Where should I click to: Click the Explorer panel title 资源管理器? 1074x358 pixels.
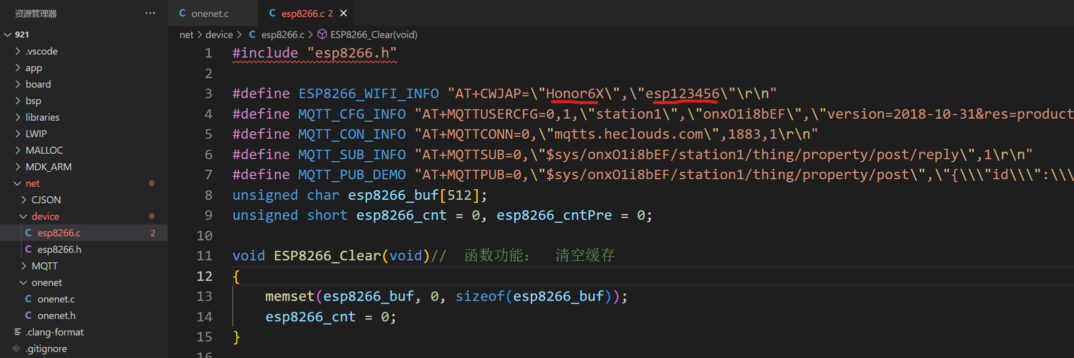(36, 14)
